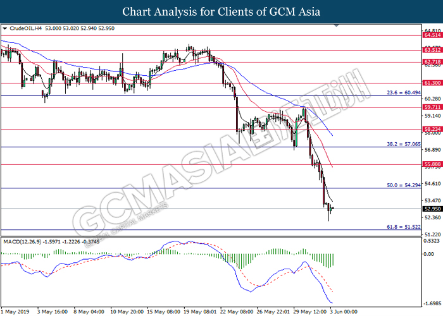Click the 53.470 price axis value
Screen dimensions: 443x316
coord(432,200)
